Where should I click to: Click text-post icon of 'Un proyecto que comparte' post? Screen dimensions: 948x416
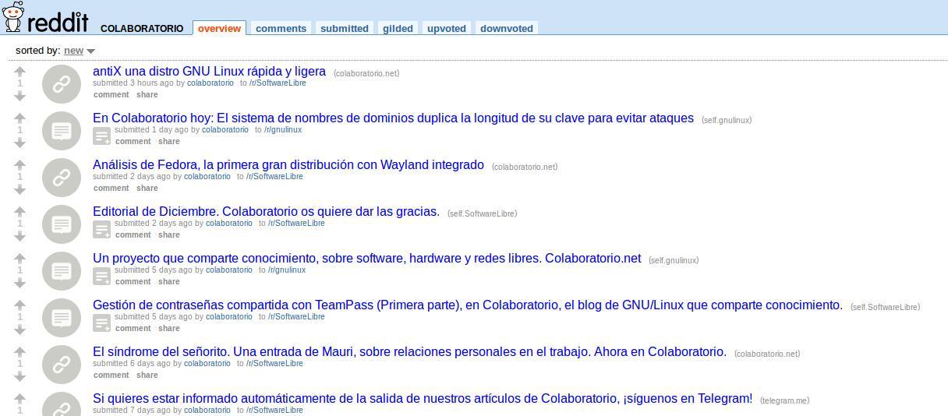point(62,271)
